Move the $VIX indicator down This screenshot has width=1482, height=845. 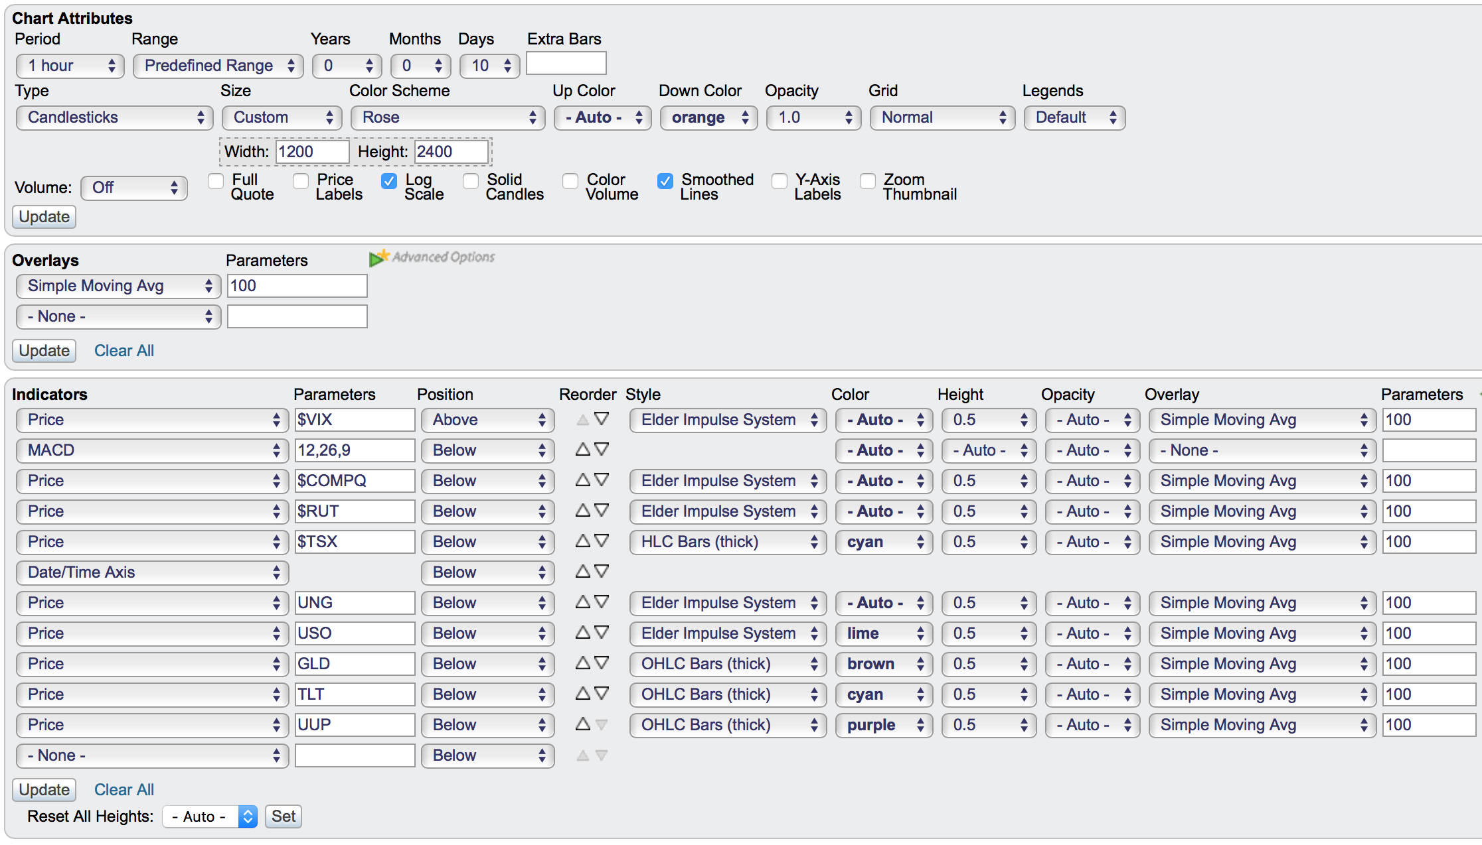click(602, 419)
